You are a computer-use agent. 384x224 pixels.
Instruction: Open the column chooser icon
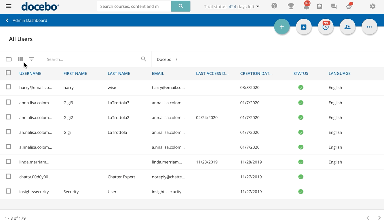coord(20,59)
